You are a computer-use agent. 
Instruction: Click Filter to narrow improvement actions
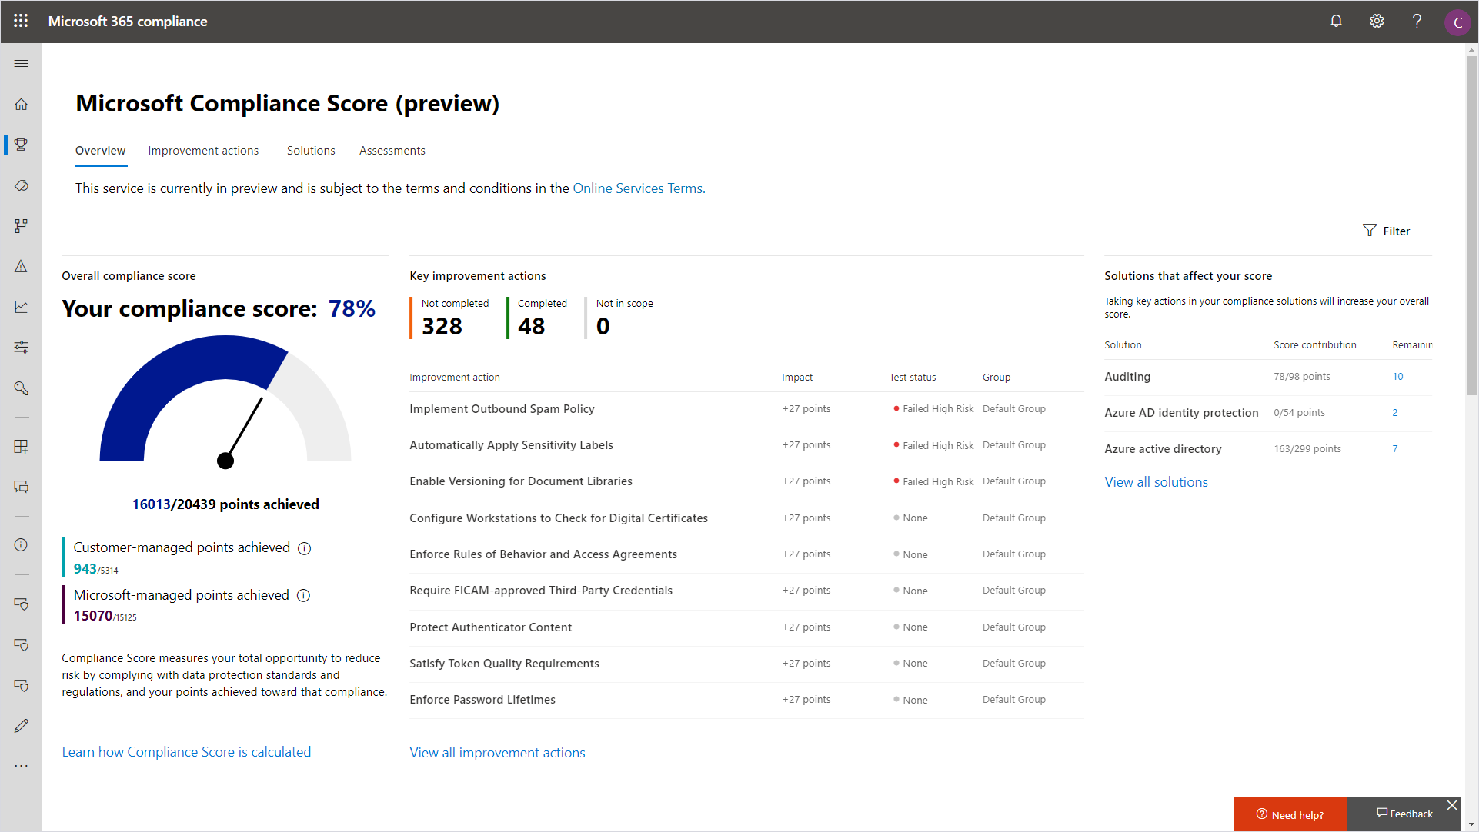[1387, 231]
